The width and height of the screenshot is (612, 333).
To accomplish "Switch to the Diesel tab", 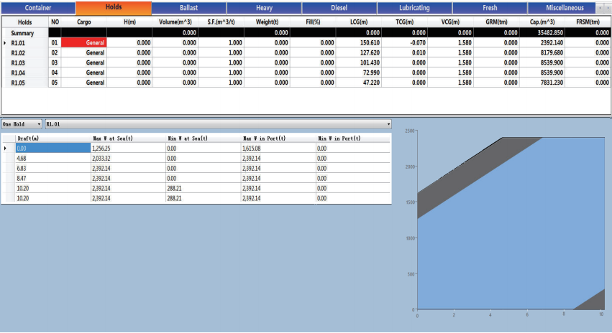I will pos(339,8).
